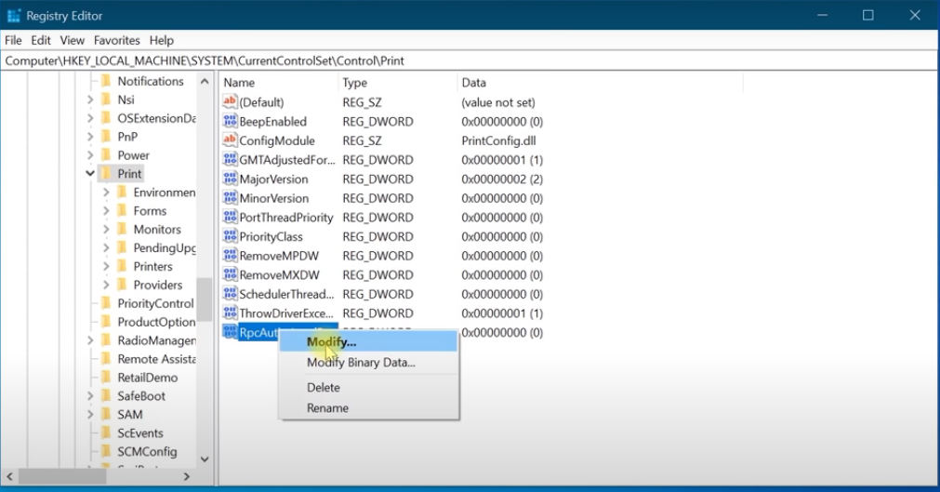Click the Registry Editor app icon in title bar
Image resolution: width=940 pixels, height=492 pixels.
(13, 16)
